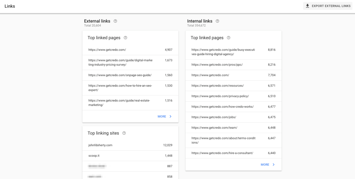The height and width of the screenshot is (179, 355).
Task: Select the busy-executives-guide internal page row
Action: click(x=224, y=52)
